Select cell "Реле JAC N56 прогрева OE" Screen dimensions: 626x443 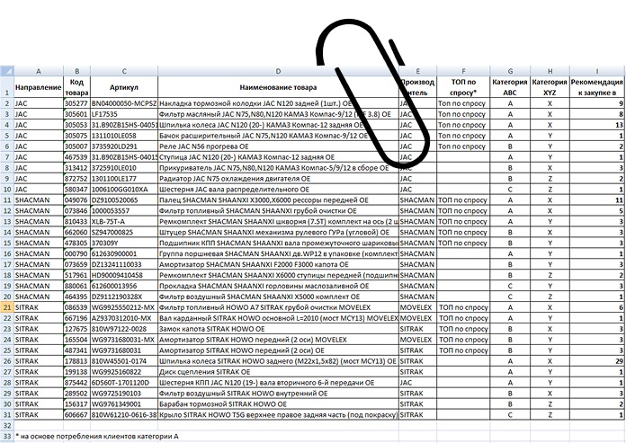click(278, 146)
